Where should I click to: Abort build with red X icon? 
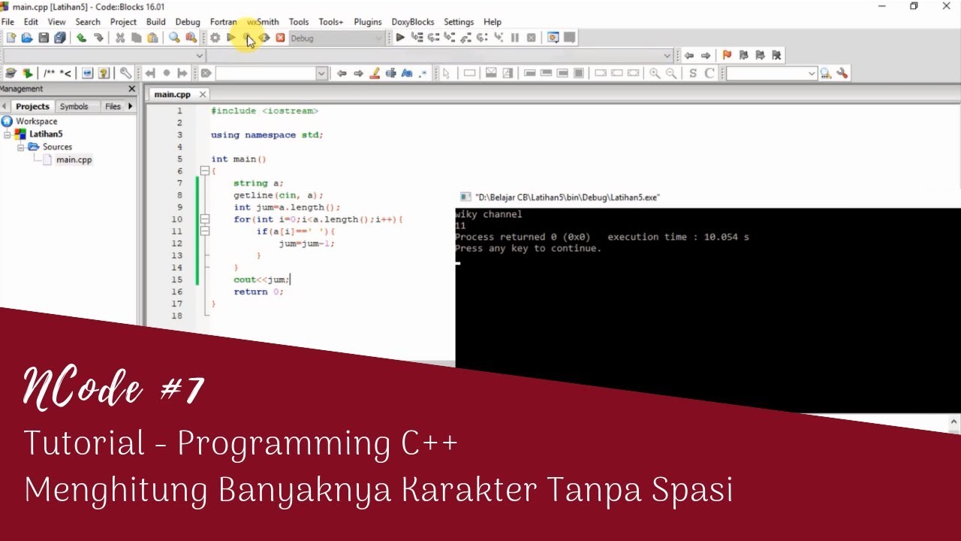[x=280, y=38]
